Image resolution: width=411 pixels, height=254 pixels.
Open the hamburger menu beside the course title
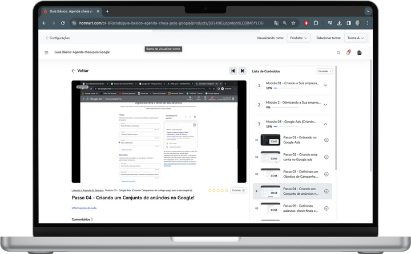(47, 52)
